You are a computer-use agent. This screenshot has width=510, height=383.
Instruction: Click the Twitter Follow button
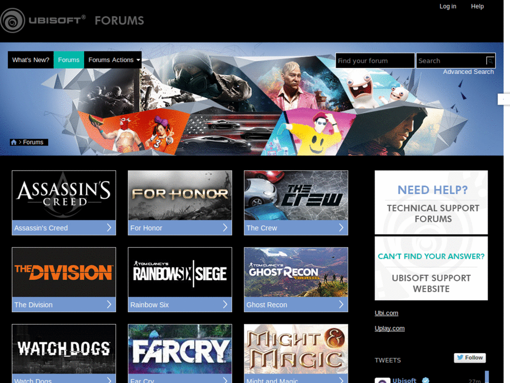tap(470, 358)
